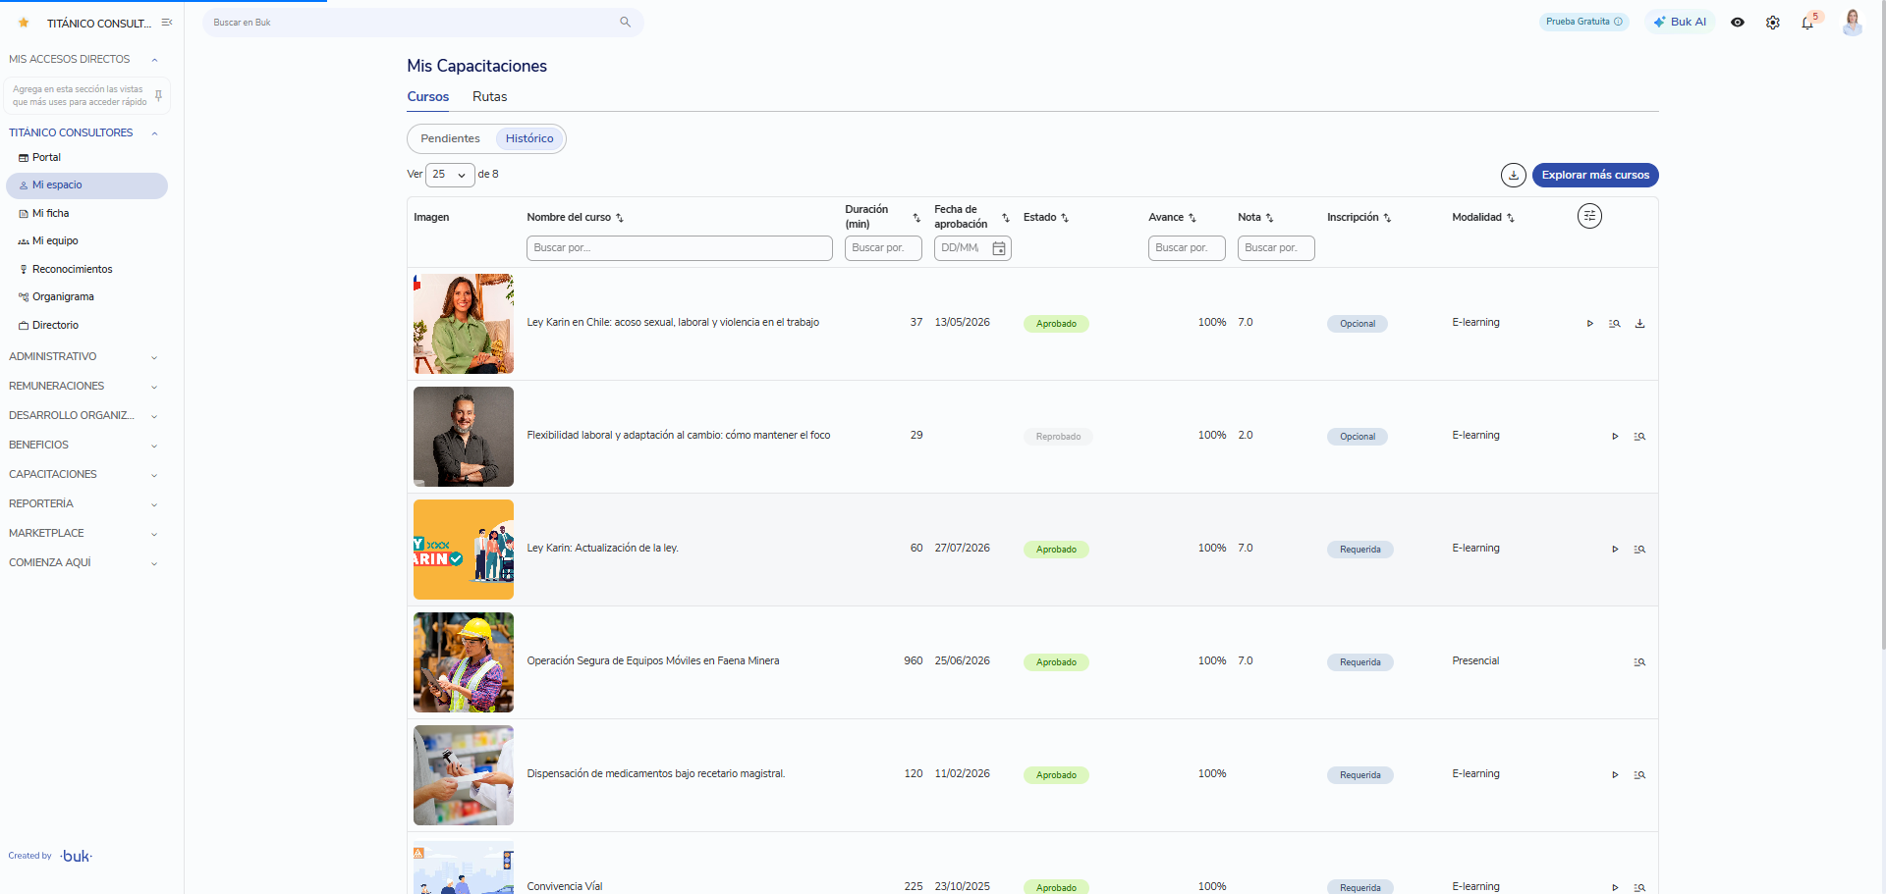Open Organigrama in the sidebar
This screenshot has width=1886, height=894.
[86, 297]
